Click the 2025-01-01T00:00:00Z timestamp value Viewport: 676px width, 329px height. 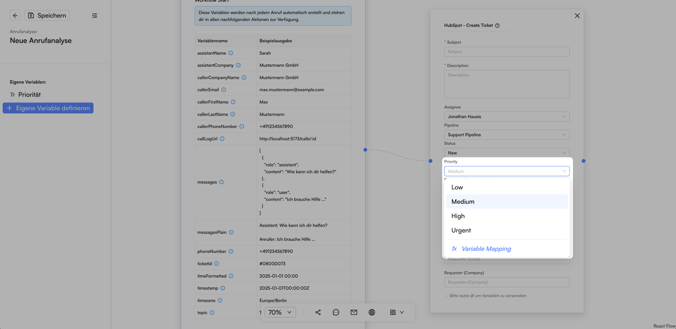pos(284,288)
